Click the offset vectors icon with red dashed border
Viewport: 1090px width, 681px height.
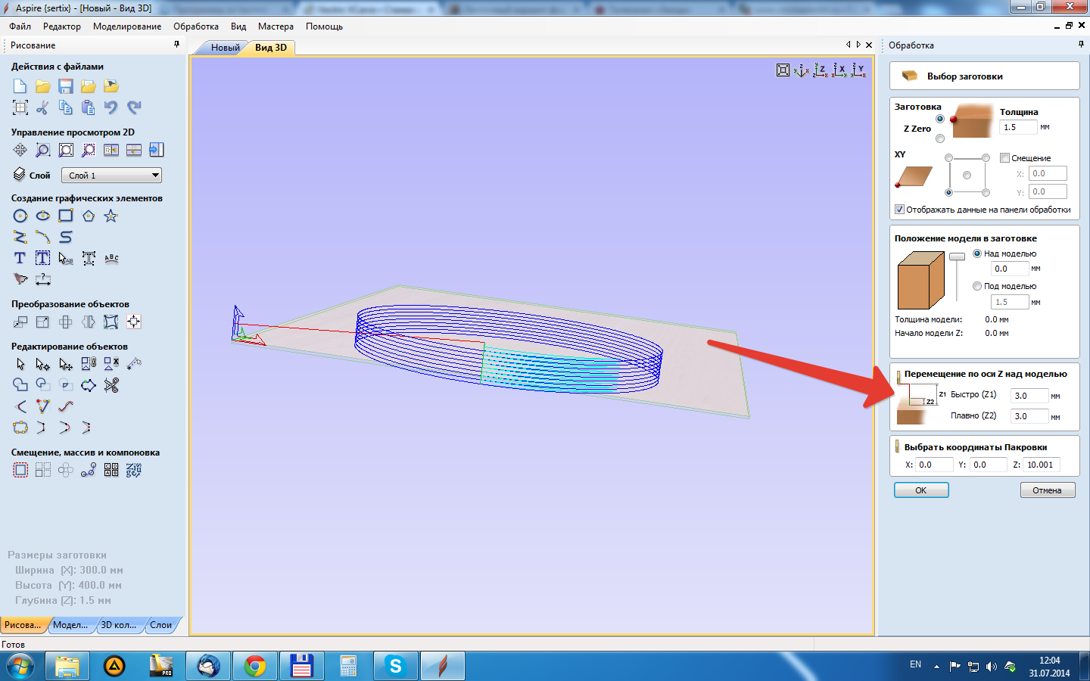pos(20,471)
